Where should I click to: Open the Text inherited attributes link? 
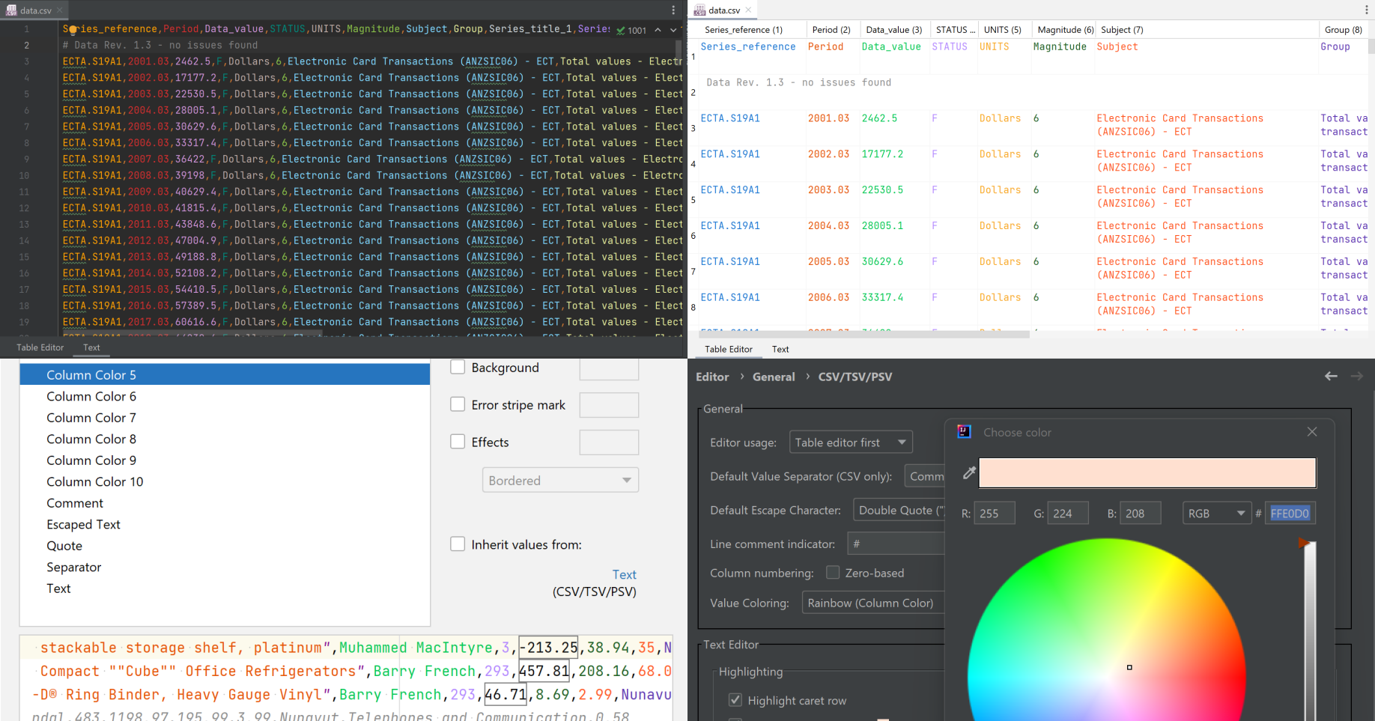[624, 574]
